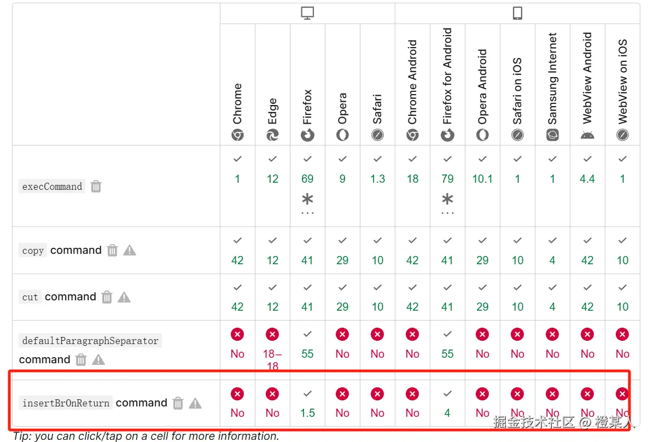Screen dimensions: 648x442
Task: Click the mobile platform icon
Action: 517,14
